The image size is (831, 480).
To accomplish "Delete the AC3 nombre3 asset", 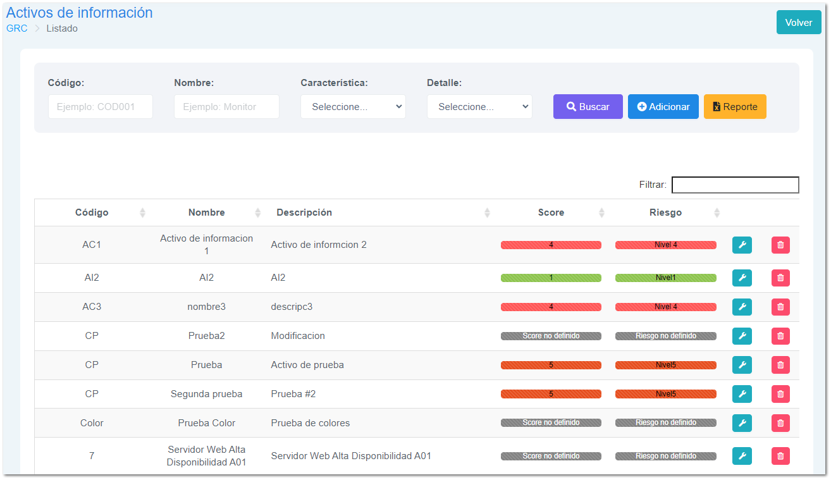I will [780, 307].
